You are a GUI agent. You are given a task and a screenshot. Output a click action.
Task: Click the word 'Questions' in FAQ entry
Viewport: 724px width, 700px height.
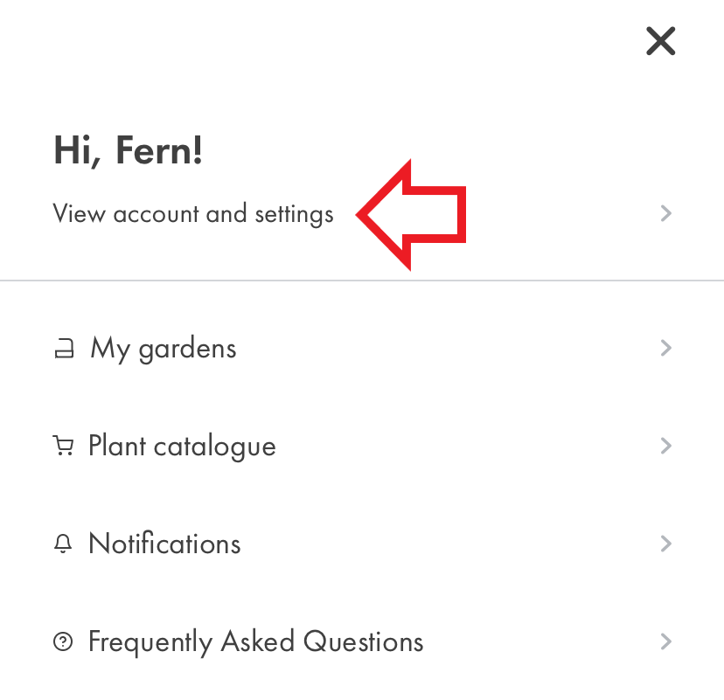(364, 641)
